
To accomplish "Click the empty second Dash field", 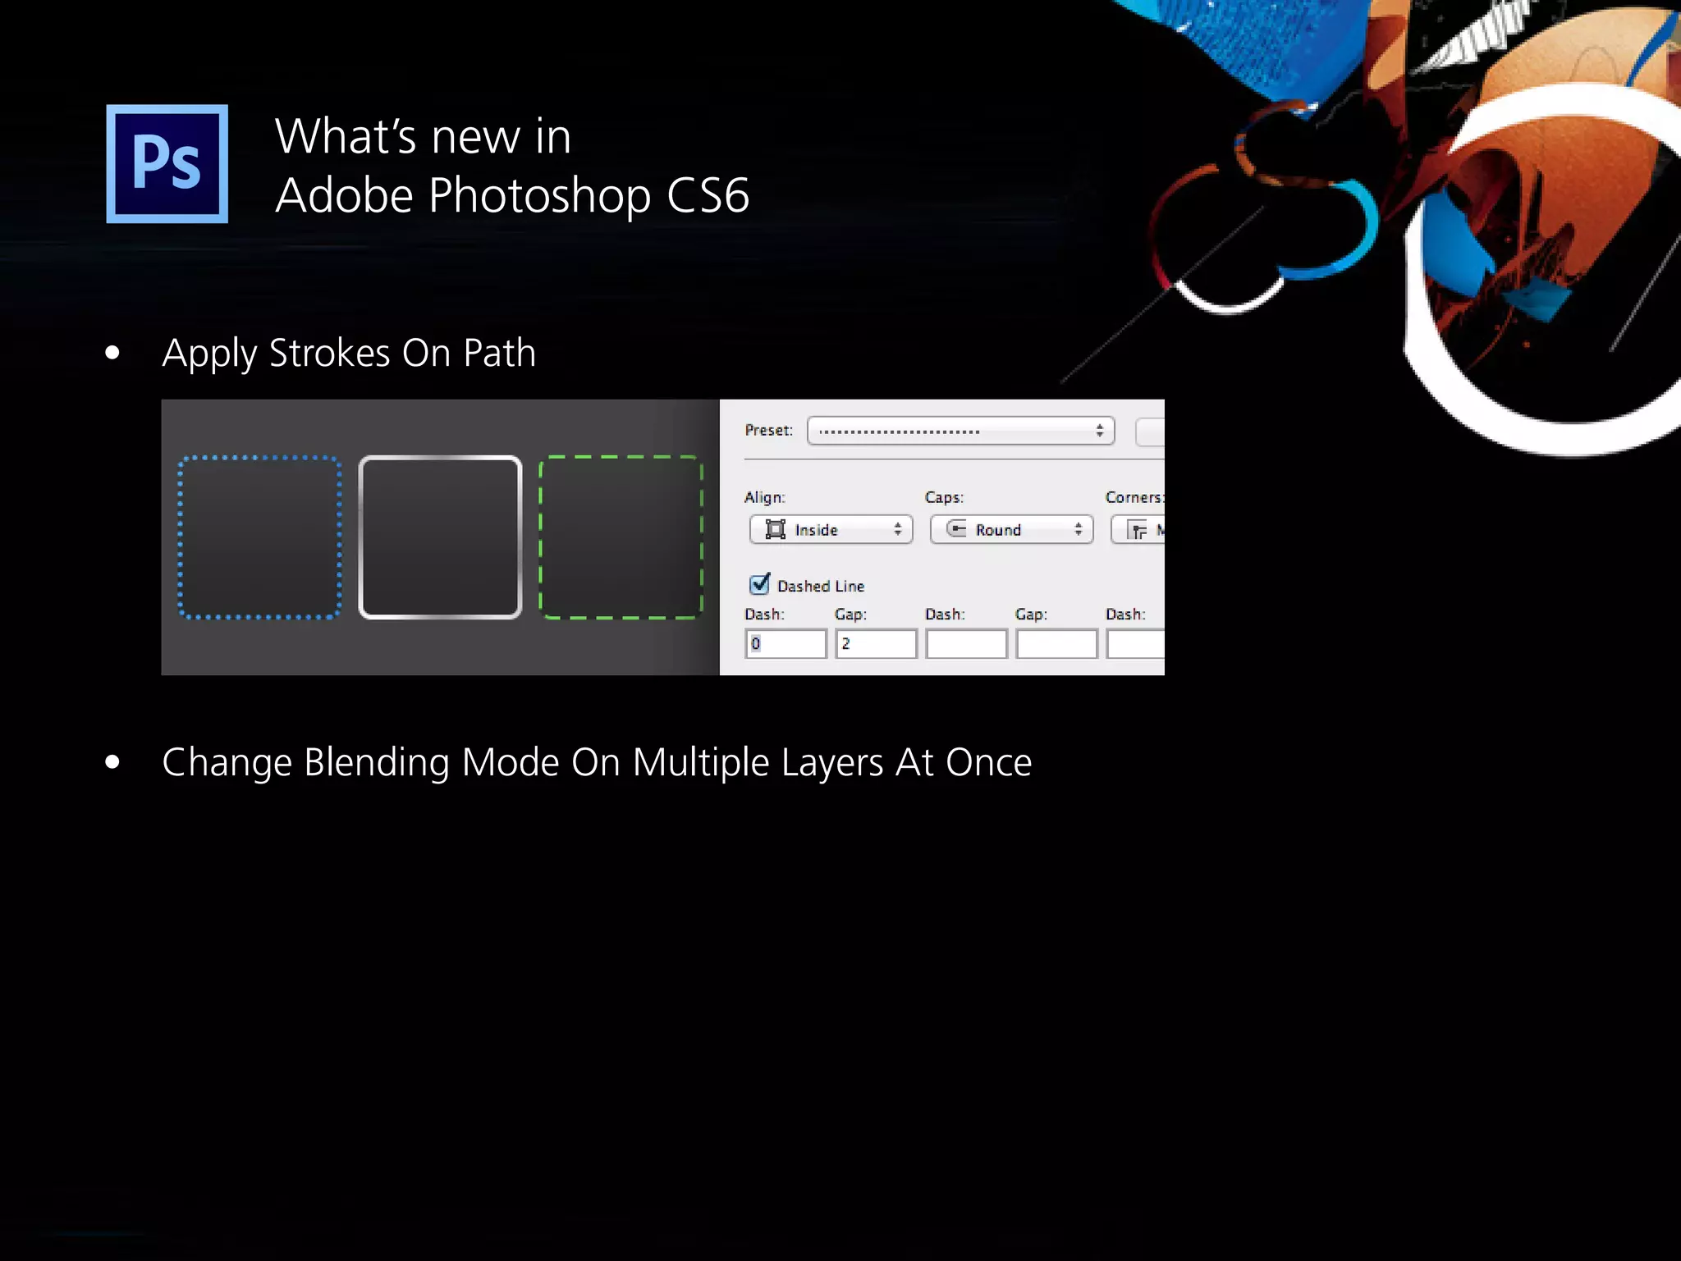I will tap(967, 644).
